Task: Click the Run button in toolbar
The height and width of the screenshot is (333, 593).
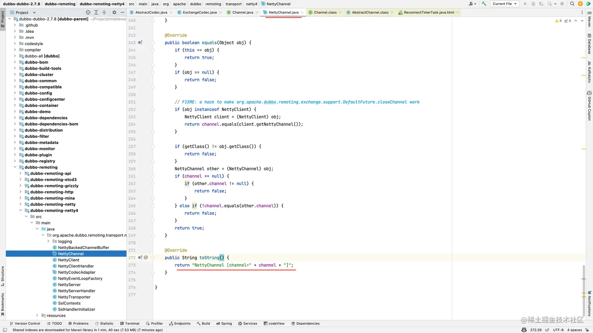Action: [525, 4]
